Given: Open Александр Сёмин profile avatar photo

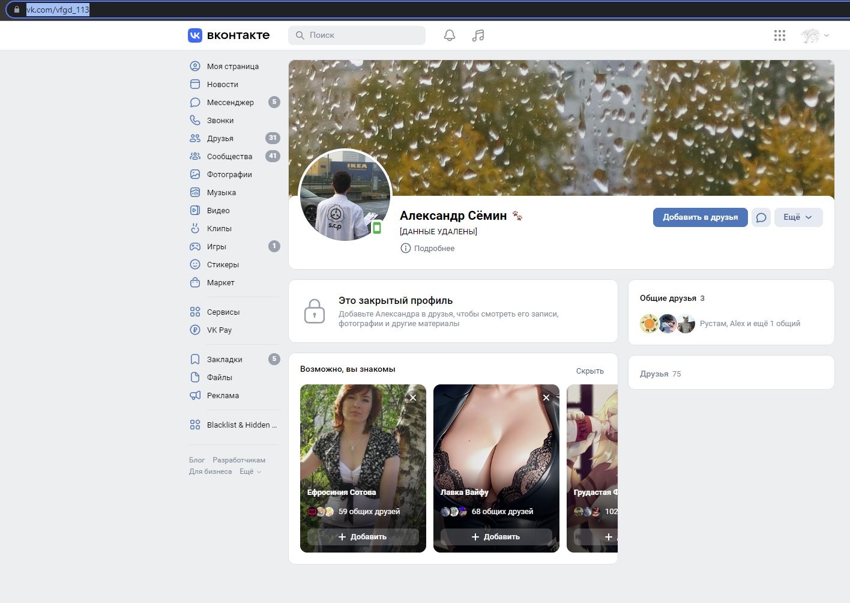Looking at the screenshot, I should [x=345, y=195].
